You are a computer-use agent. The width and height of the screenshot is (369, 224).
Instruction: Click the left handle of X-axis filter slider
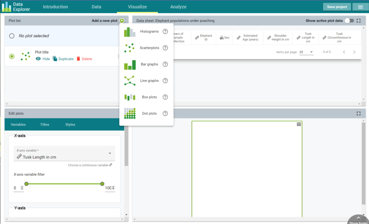tap(26, 184)
